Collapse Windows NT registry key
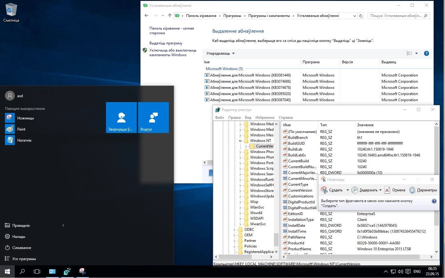The height and width of the screenshot is (278, 445). (240, 141)
